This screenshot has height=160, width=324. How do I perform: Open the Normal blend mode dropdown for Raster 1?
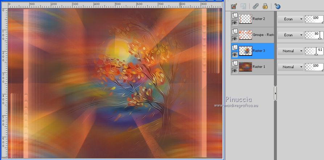[x=290, y=67]
